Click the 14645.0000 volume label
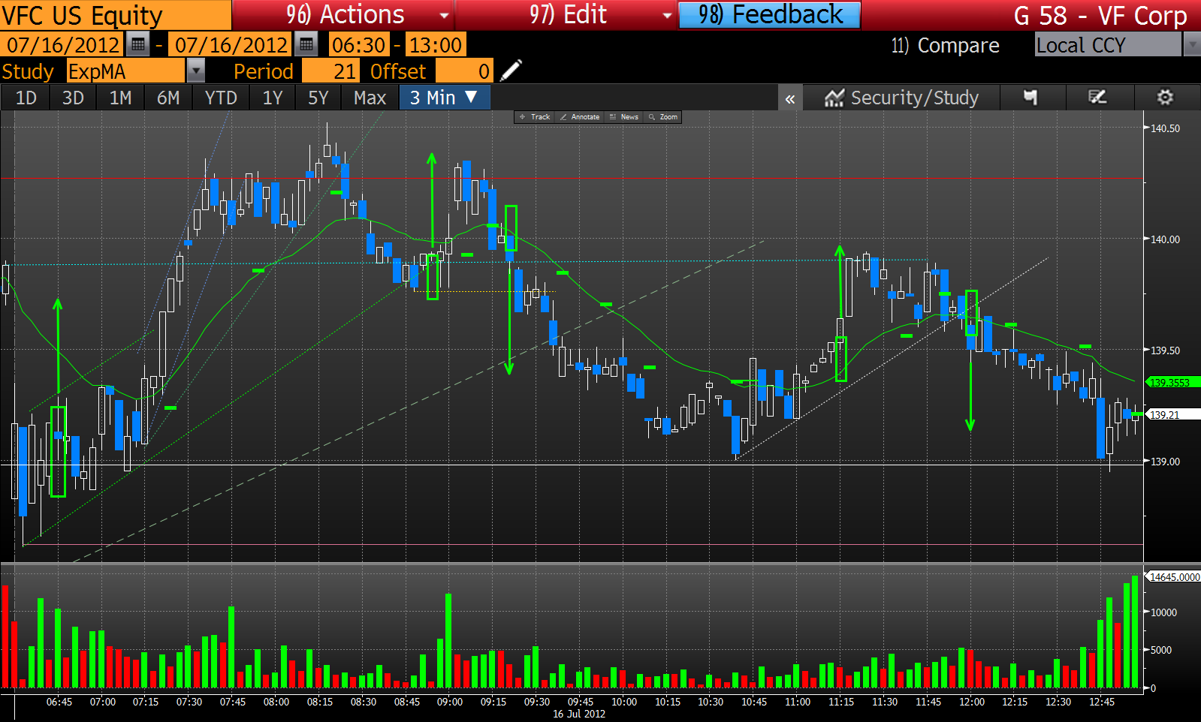This screenshot has height=722, width=1201. tap(1173, 577)
